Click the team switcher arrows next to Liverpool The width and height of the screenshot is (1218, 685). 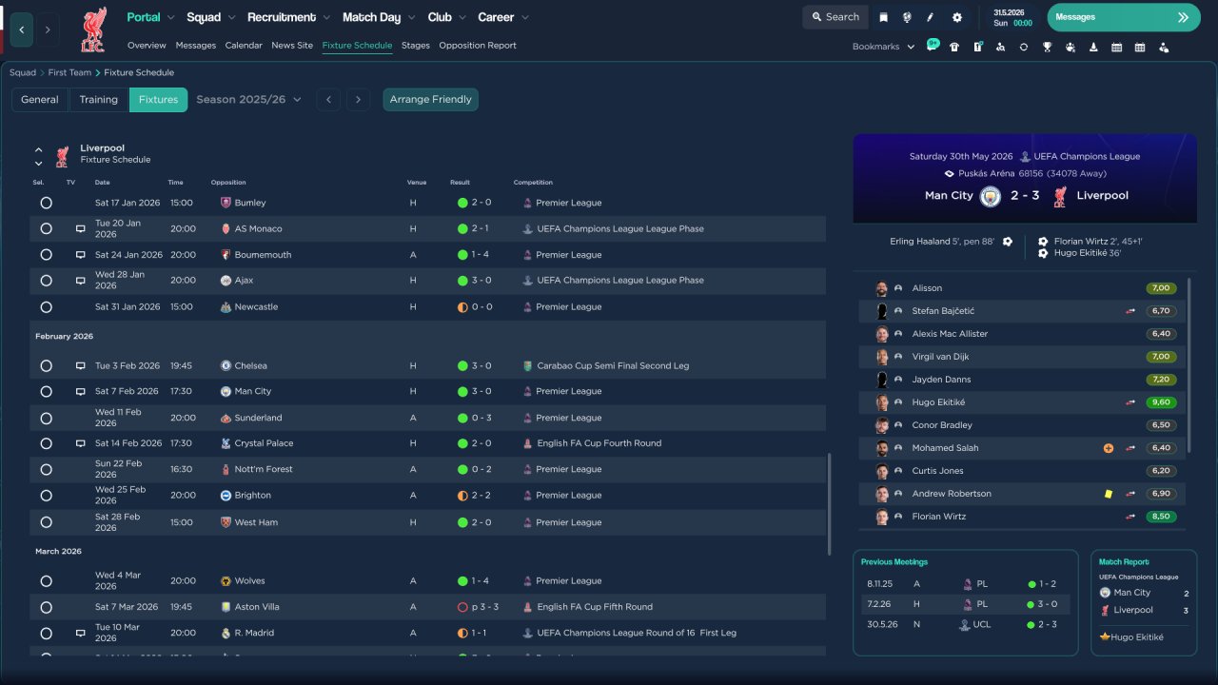coord(38,156)
